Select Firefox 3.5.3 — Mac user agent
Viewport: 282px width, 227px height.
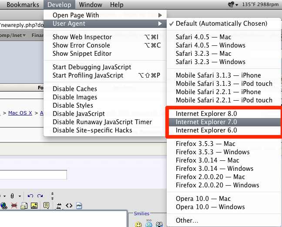coord(224,144)
